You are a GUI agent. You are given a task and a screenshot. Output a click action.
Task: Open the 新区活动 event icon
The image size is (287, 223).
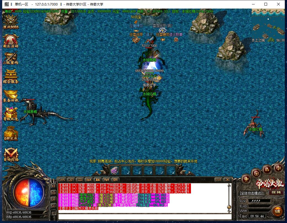tap(10, 40)
